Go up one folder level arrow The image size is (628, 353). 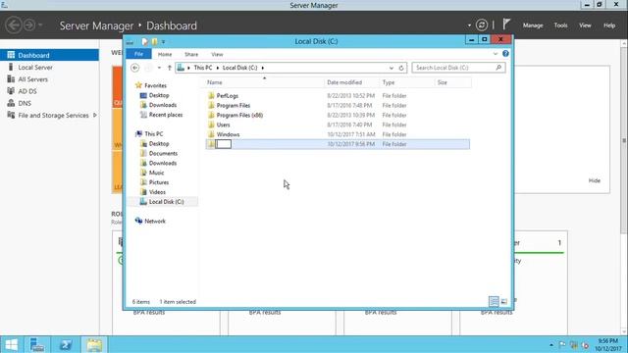170,68
